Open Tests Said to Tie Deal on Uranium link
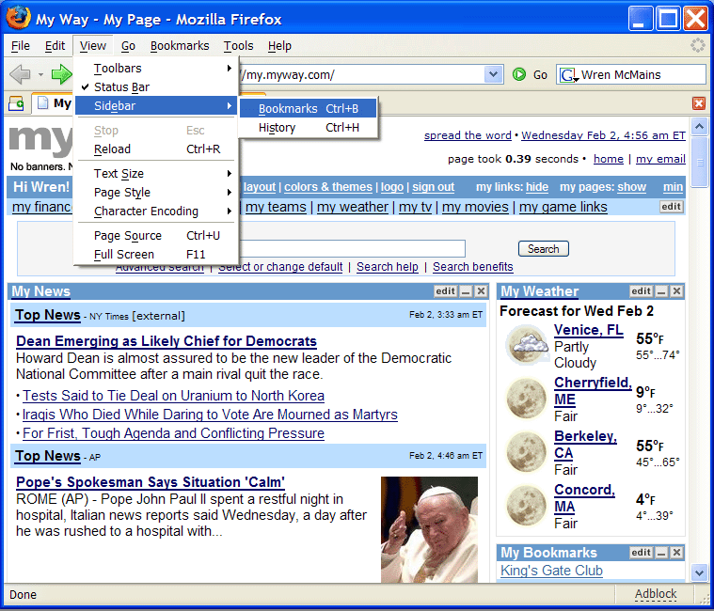The height and width of the screenshot is (611, 714). [x=173, y=396]
